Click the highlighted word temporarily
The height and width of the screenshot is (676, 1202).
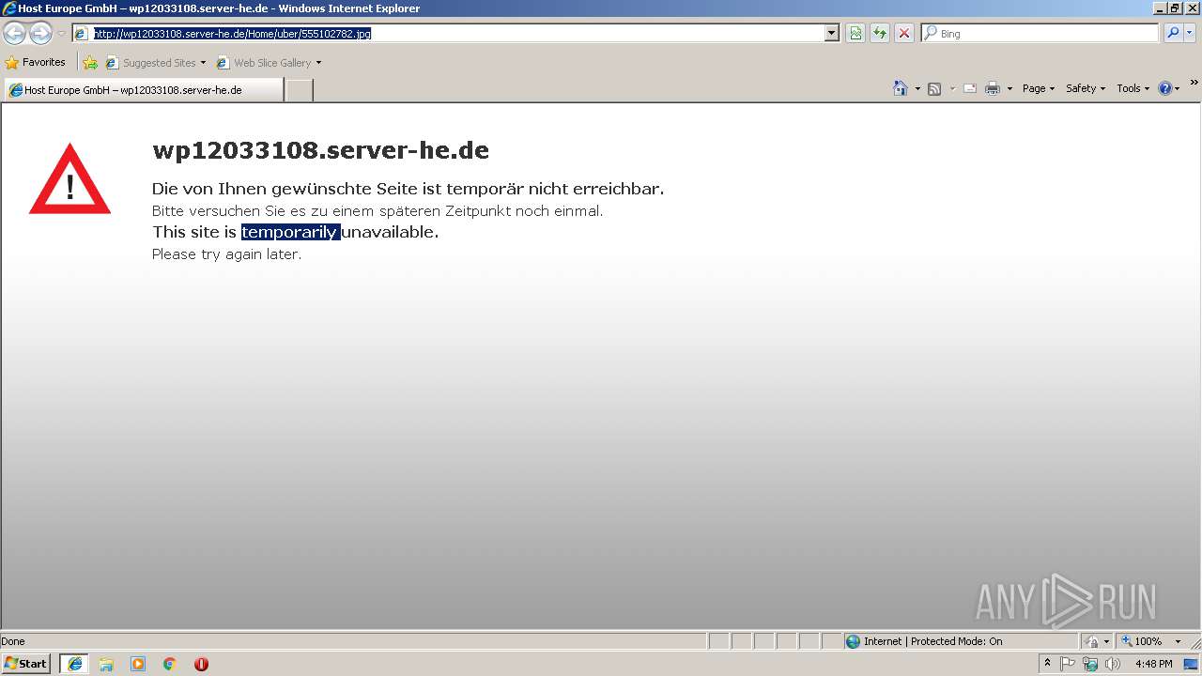pos(290,232)
